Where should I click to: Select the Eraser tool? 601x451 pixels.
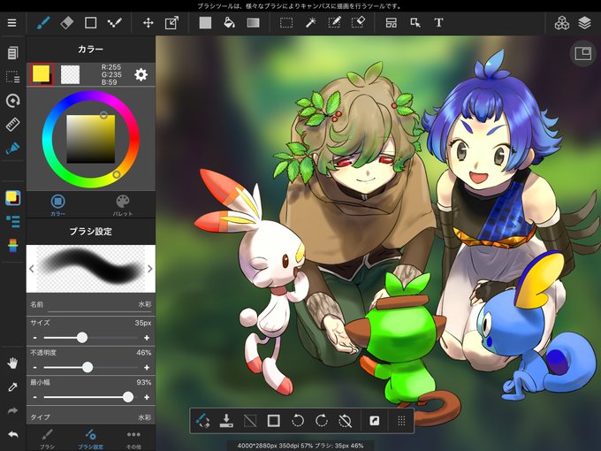(x=67, y=23)
